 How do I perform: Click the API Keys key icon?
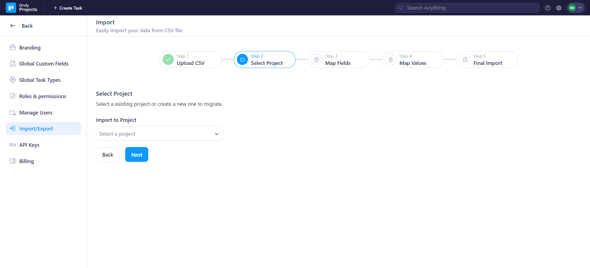[13, 145]
